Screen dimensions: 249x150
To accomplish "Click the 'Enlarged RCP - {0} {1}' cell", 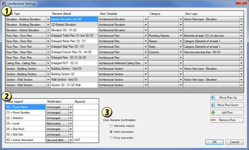I will pos(74,63).
